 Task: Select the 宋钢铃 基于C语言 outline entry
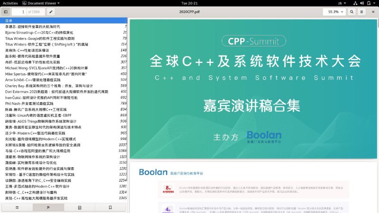[x=63, y=174]
